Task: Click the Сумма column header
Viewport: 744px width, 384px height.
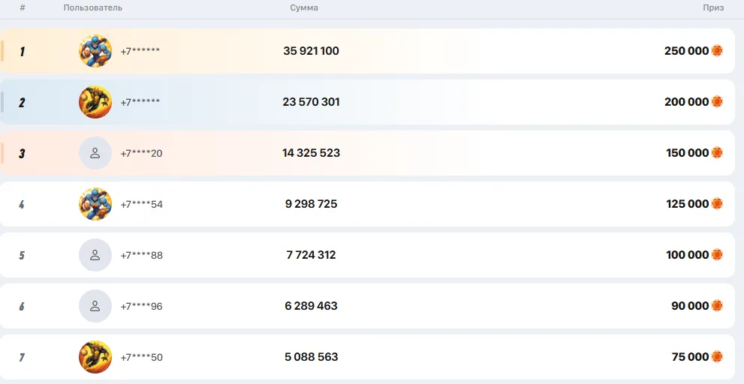Action: click(304, 7)
